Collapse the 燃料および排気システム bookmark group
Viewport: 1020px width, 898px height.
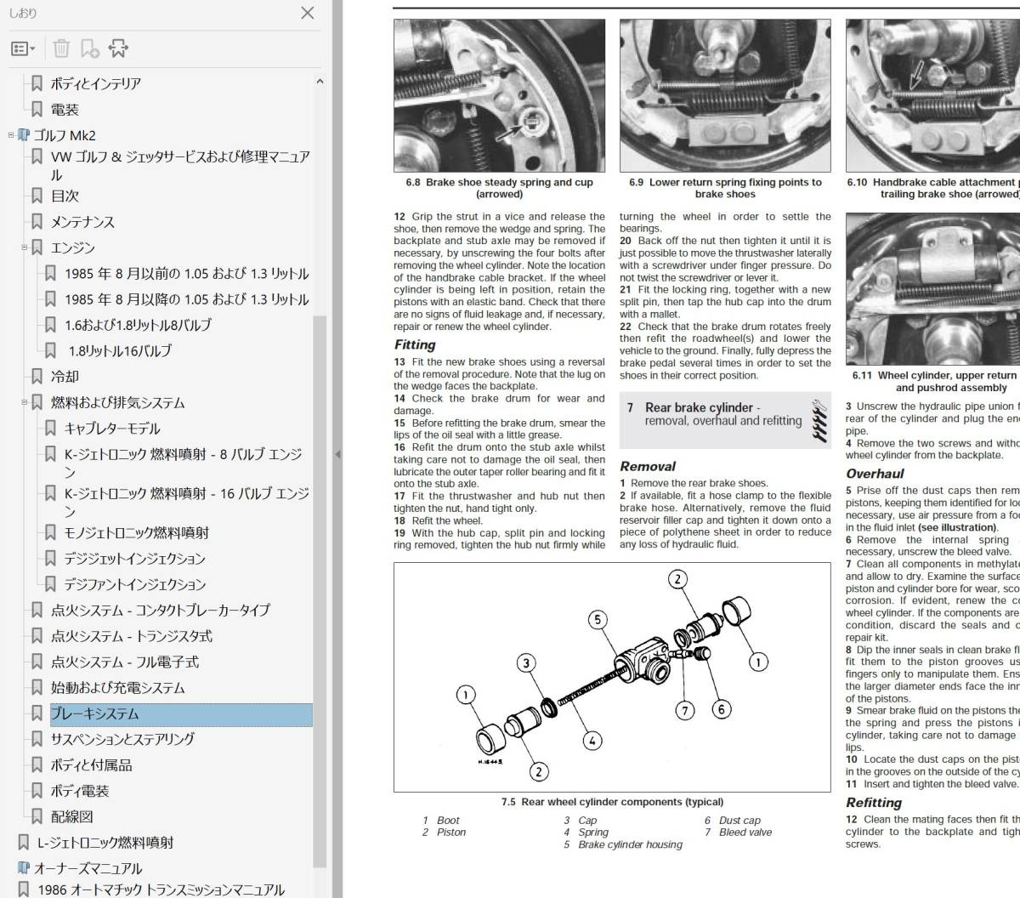tap(25, 402)
